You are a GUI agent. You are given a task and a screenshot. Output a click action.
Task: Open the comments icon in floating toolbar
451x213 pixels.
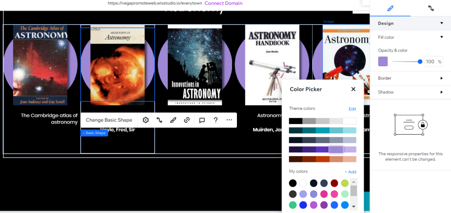click(x=202, y=120)
